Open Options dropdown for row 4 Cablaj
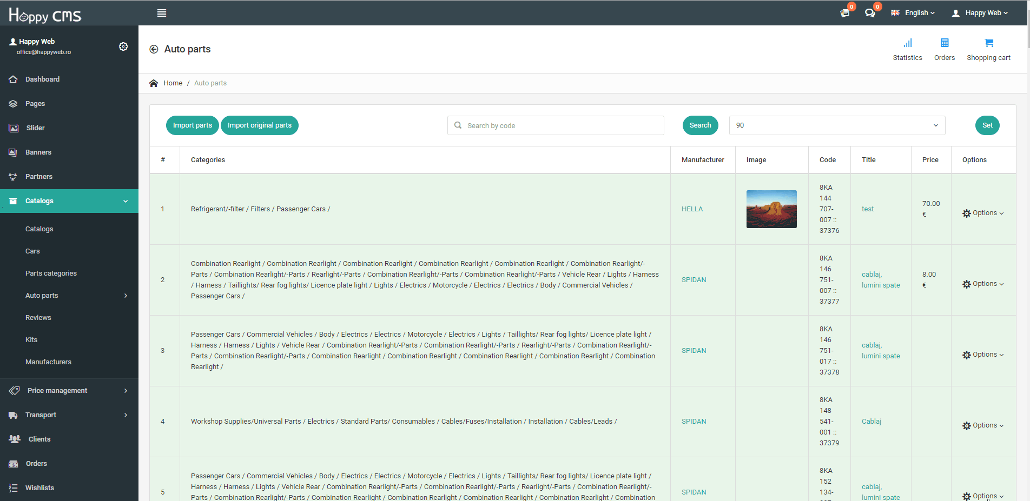This screenshot has height=501, width=1030. pos(983,425)
